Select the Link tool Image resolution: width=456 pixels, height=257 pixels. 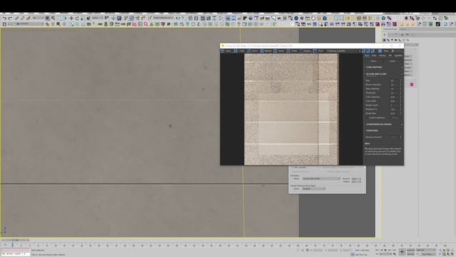(17, 18)
